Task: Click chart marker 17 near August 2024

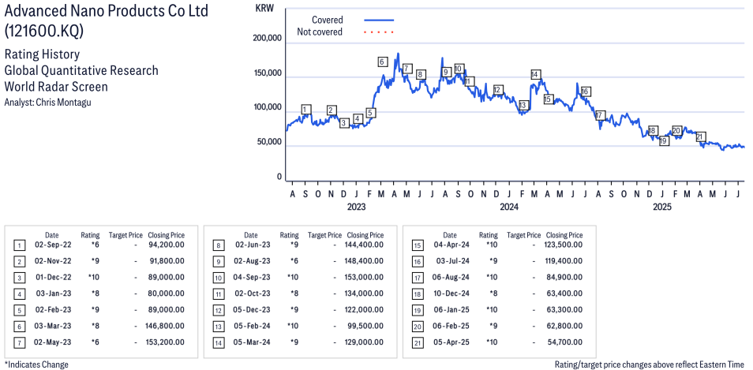Action: (599, 115)
